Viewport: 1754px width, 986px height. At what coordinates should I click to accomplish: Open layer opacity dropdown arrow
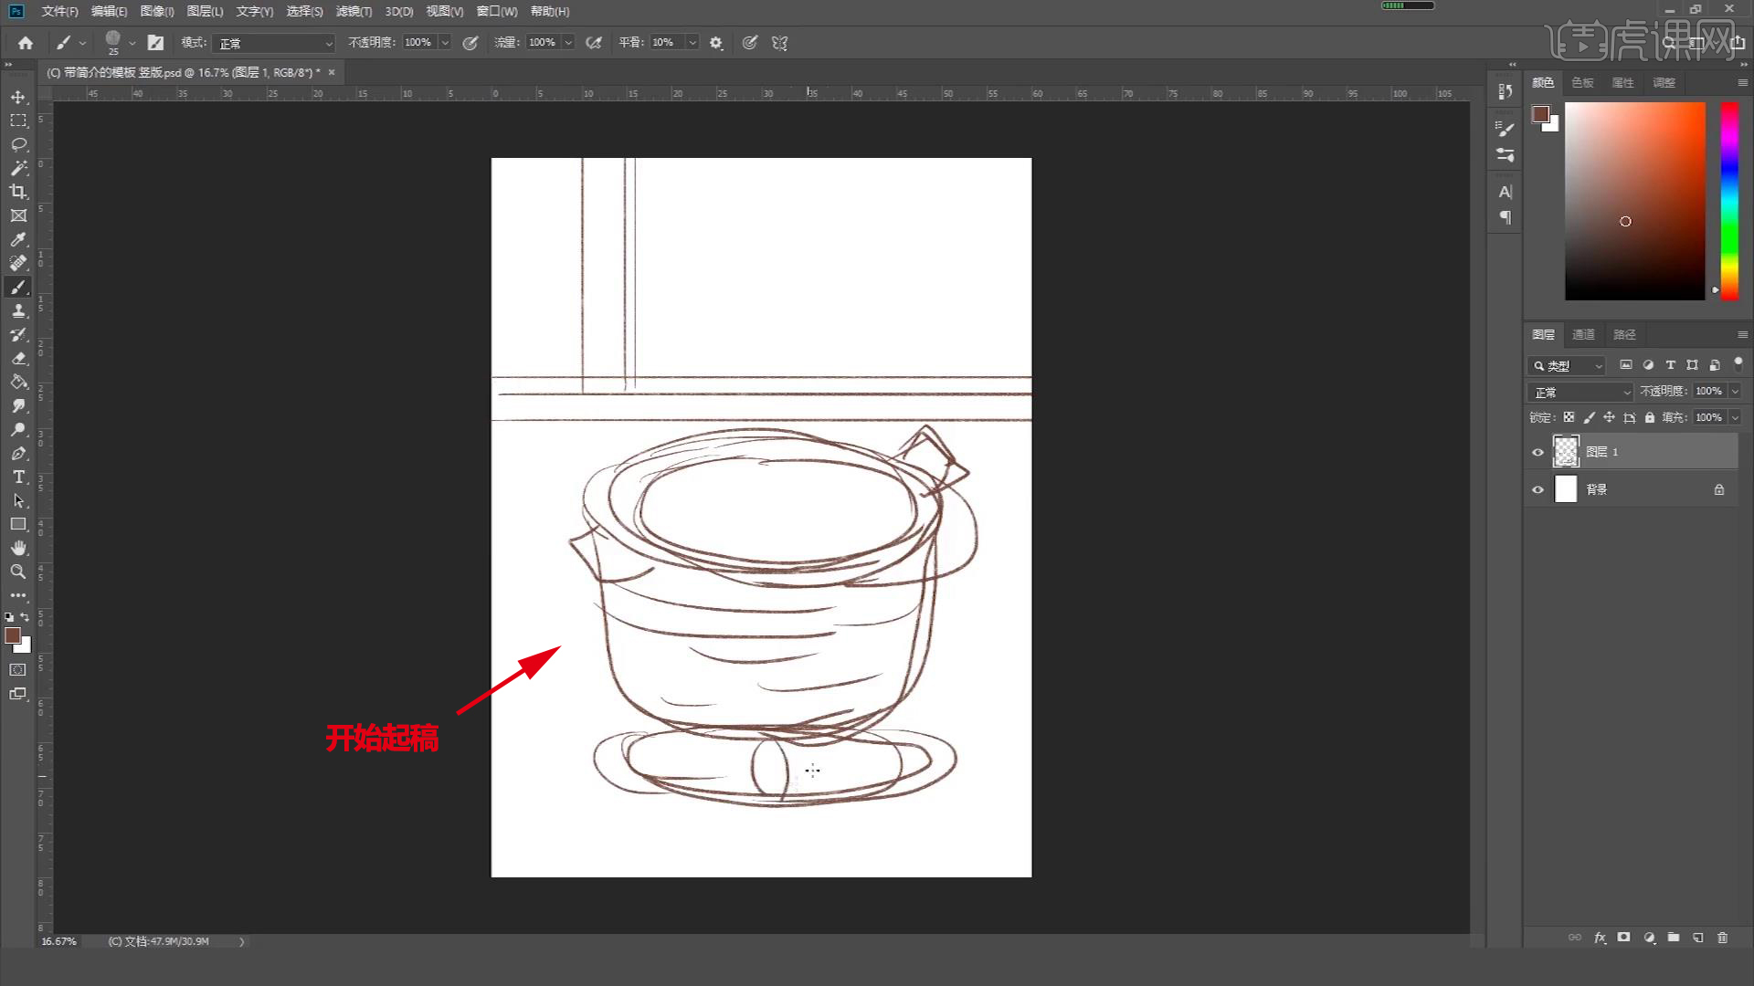point(1735,392)
